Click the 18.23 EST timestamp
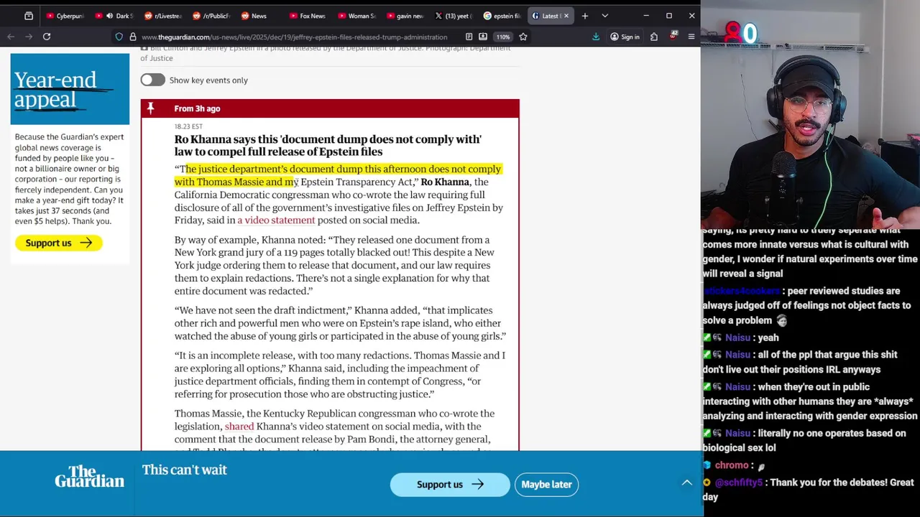Image resolution: width=920 pixels, height=517 pixels. [188, 126]
